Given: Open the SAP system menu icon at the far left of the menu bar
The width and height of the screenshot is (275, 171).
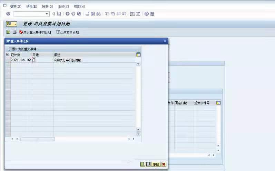Looking at the screenshot, I should (5, 6).
